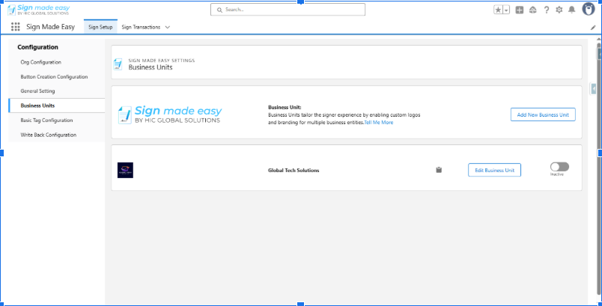602x306 pixels.
Task: Select Button Creation Configuration
Action: tap(56, 77)
